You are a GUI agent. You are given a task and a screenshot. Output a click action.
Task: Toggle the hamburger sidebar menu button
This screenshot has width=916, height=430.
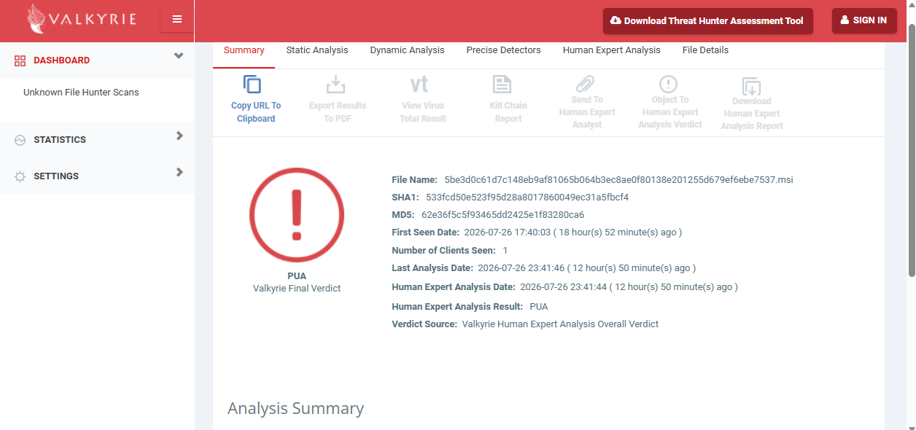click(x=177, y=20)
